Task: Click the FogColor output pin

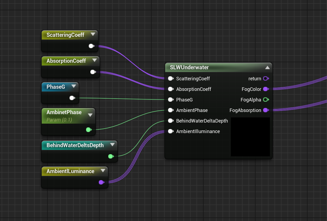Action: (266, 89)
